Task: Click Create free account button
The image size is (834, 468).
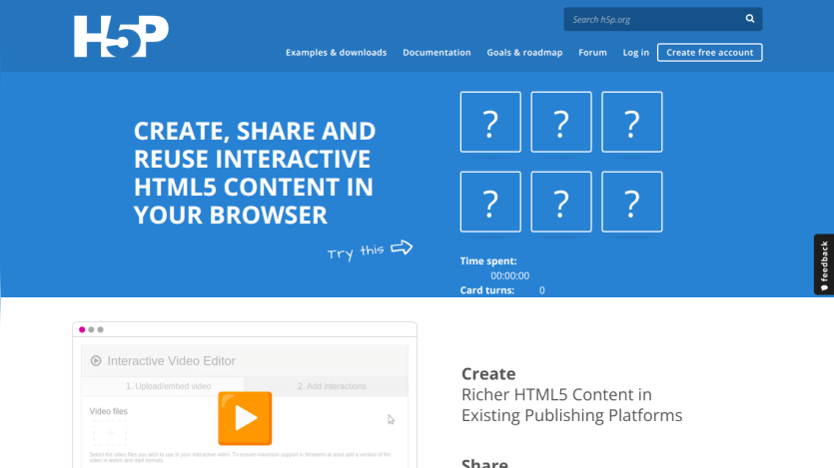Action: pos(709,52)
